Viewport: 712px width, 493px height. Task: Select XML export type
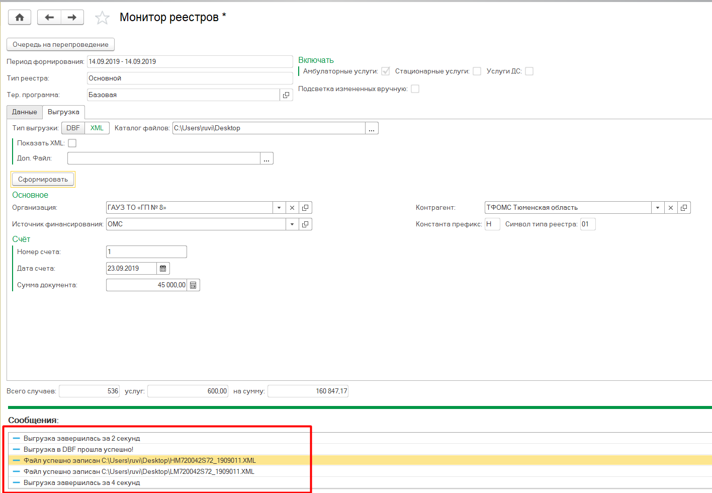point(97,128)
